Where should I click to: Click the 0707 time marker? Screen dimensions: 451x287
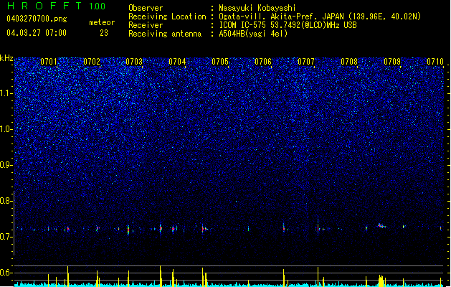(306, 62)
